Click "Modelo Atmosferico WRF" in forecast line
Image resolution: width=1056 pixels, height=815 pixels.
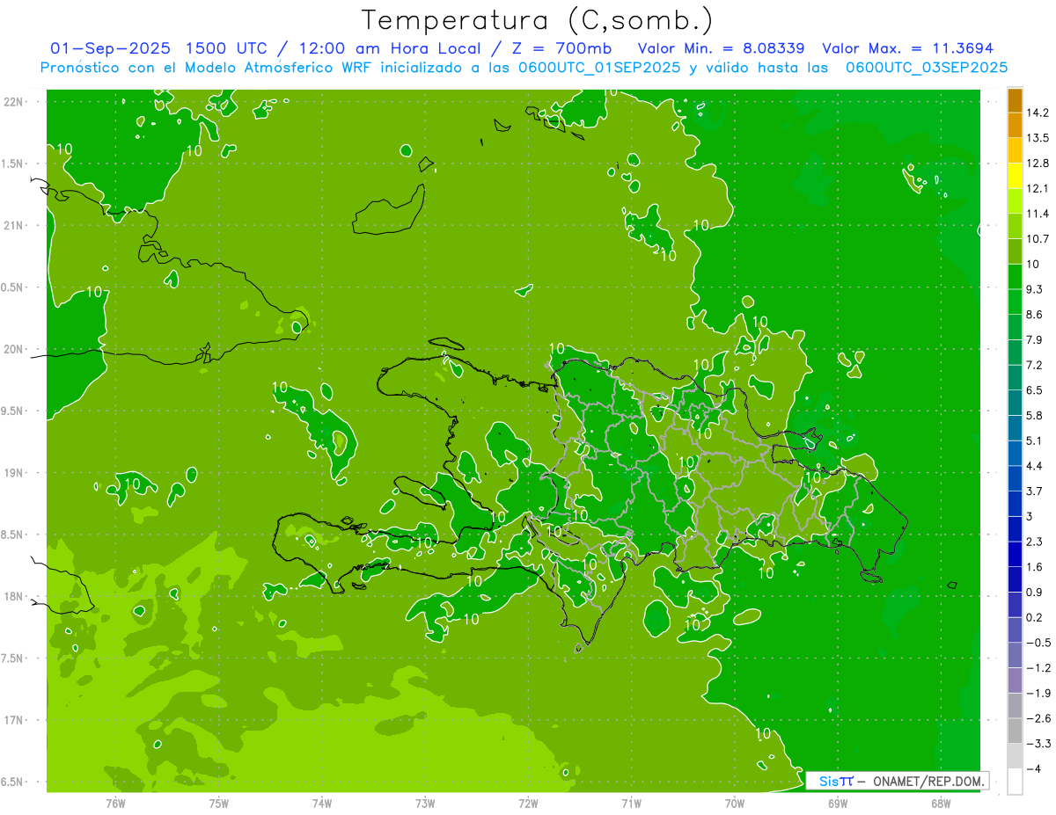[279, 67]
